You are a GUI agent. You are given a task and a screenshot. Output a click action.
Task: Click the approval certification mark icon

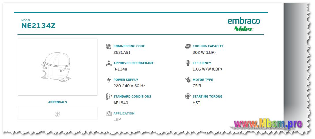coord(58,114)
